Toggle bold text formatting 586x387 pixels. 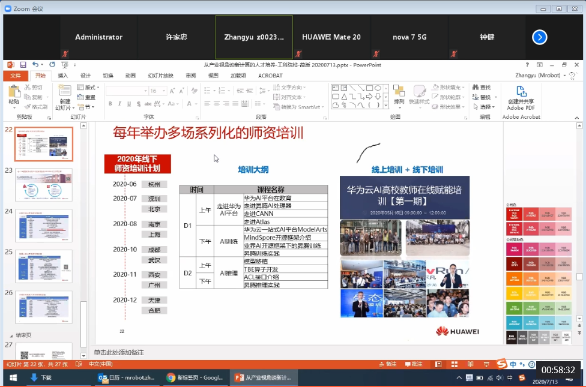[x=110, y=104]
